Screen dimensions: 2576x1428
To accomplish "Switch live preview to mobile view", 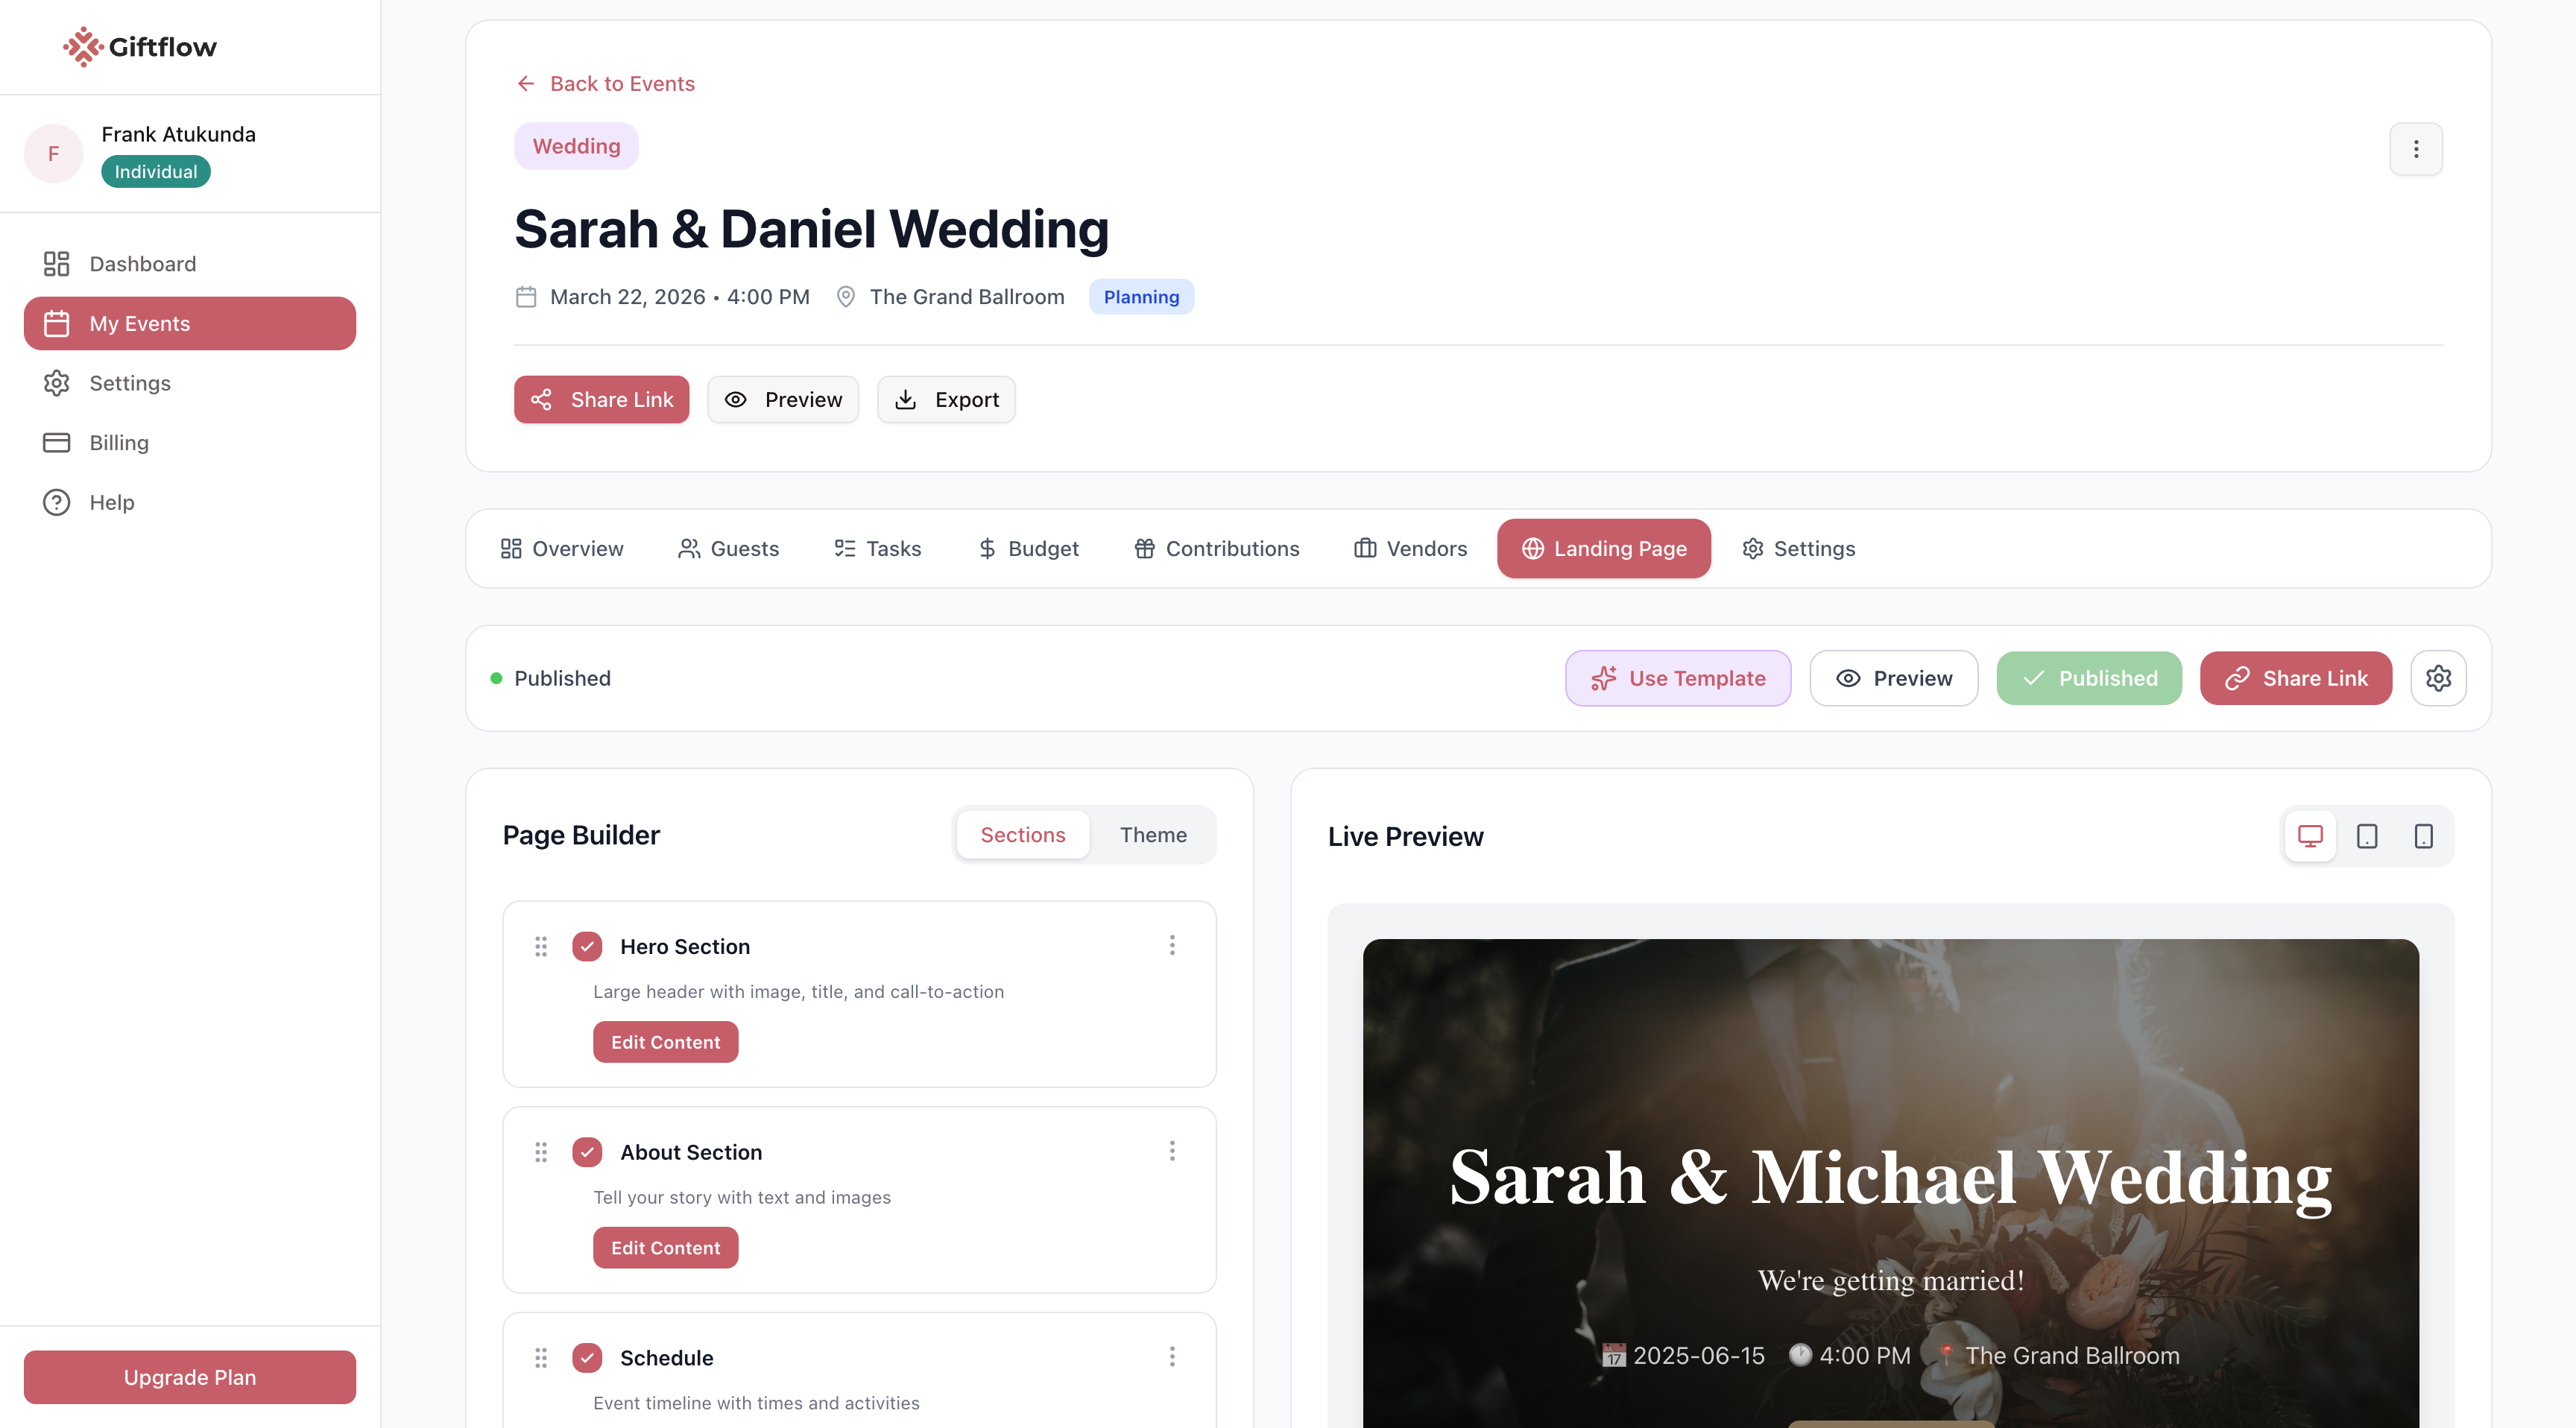I will click(2423, 836).
